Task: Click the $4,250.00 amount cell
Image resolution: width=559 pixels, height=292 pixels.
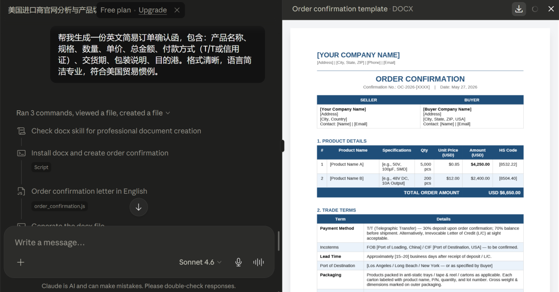Action: pos(477,167)
